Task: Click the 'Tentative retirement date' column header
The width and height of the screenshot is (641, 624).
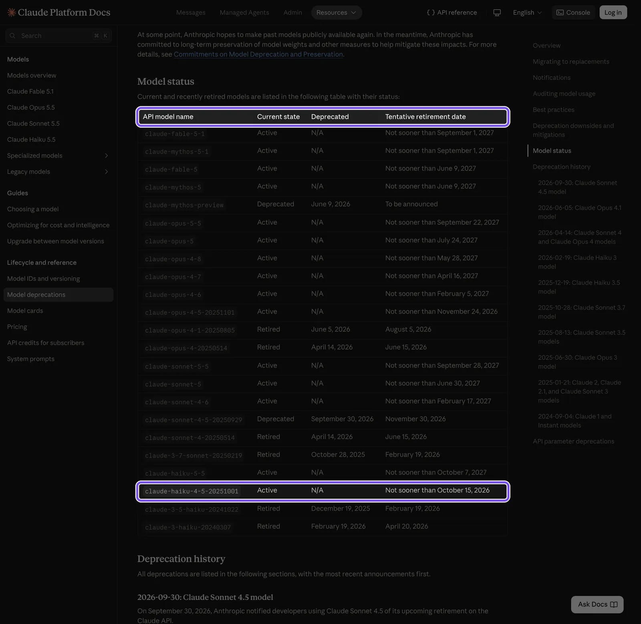Action: coord(425,117)
